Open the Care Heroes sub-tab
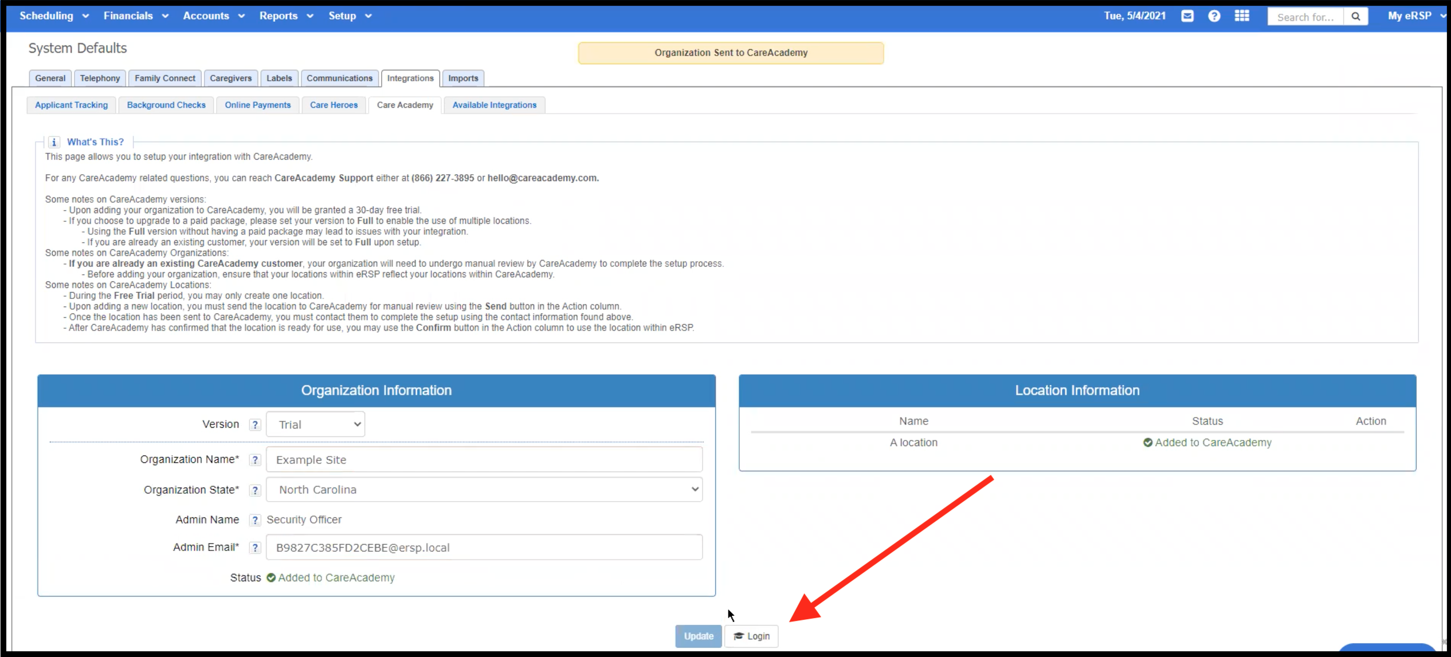 (x=334, y=105)
